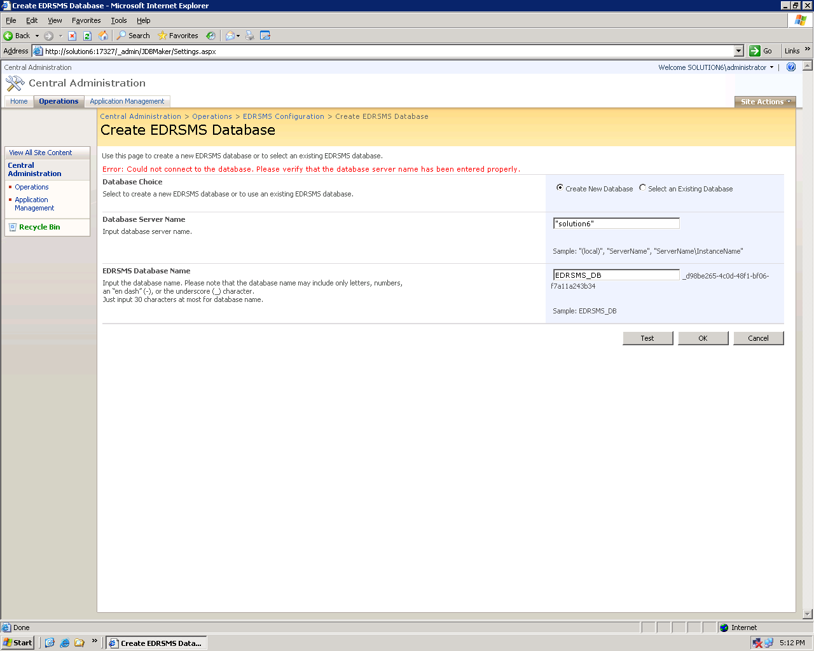This screenshot has height=651, width=814.
Task: Click the green Go arrow button
Action: pyautogui.click(x=755, y=51)
